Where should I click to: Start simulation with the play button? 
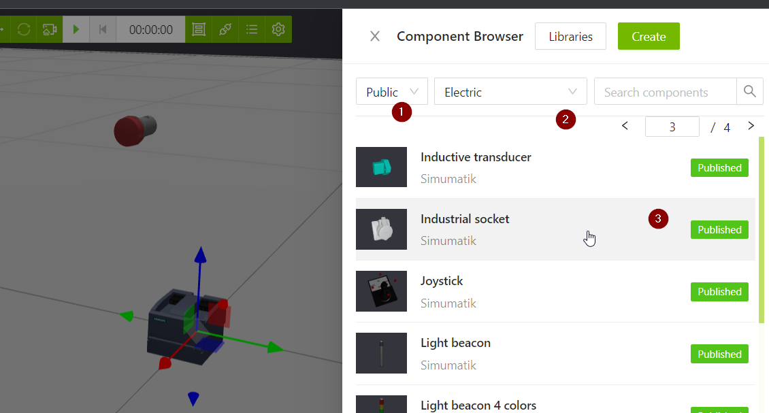coord(76,29)
